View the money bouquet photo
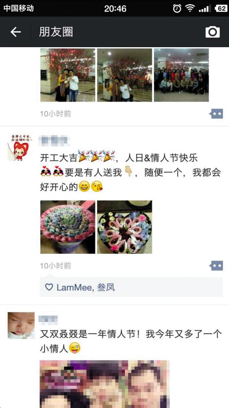The width and height of the screenshot is (229, 408). [68, 227]
